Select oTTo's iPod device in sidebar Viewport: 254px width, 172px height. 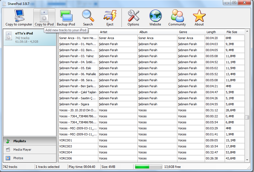[30, 37]
